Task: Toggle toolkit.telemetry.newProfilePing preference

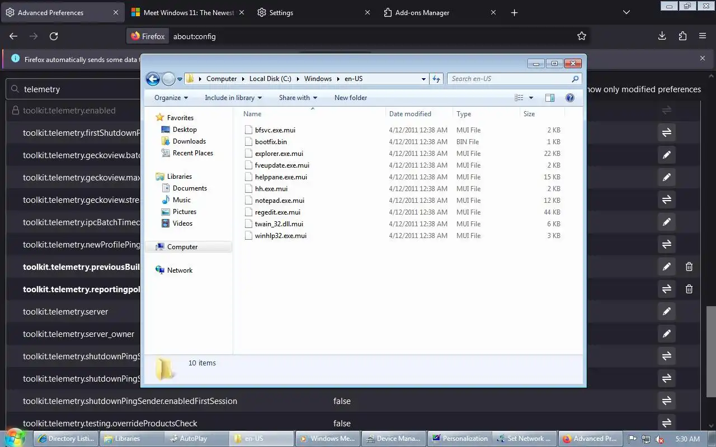Action: tap(667, 244)
